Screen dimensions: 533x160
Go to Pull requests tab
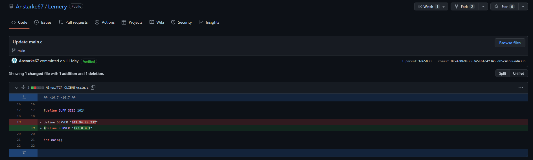(73, 22)
